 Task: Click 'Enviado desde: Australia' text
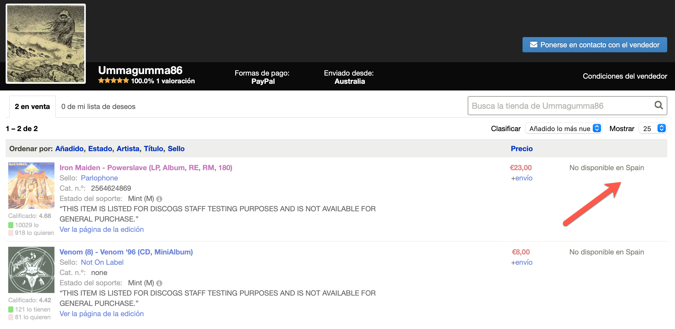click(x=349, y=77)
